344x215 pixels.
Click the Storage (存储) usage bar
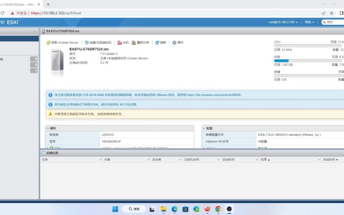(308, 75)
